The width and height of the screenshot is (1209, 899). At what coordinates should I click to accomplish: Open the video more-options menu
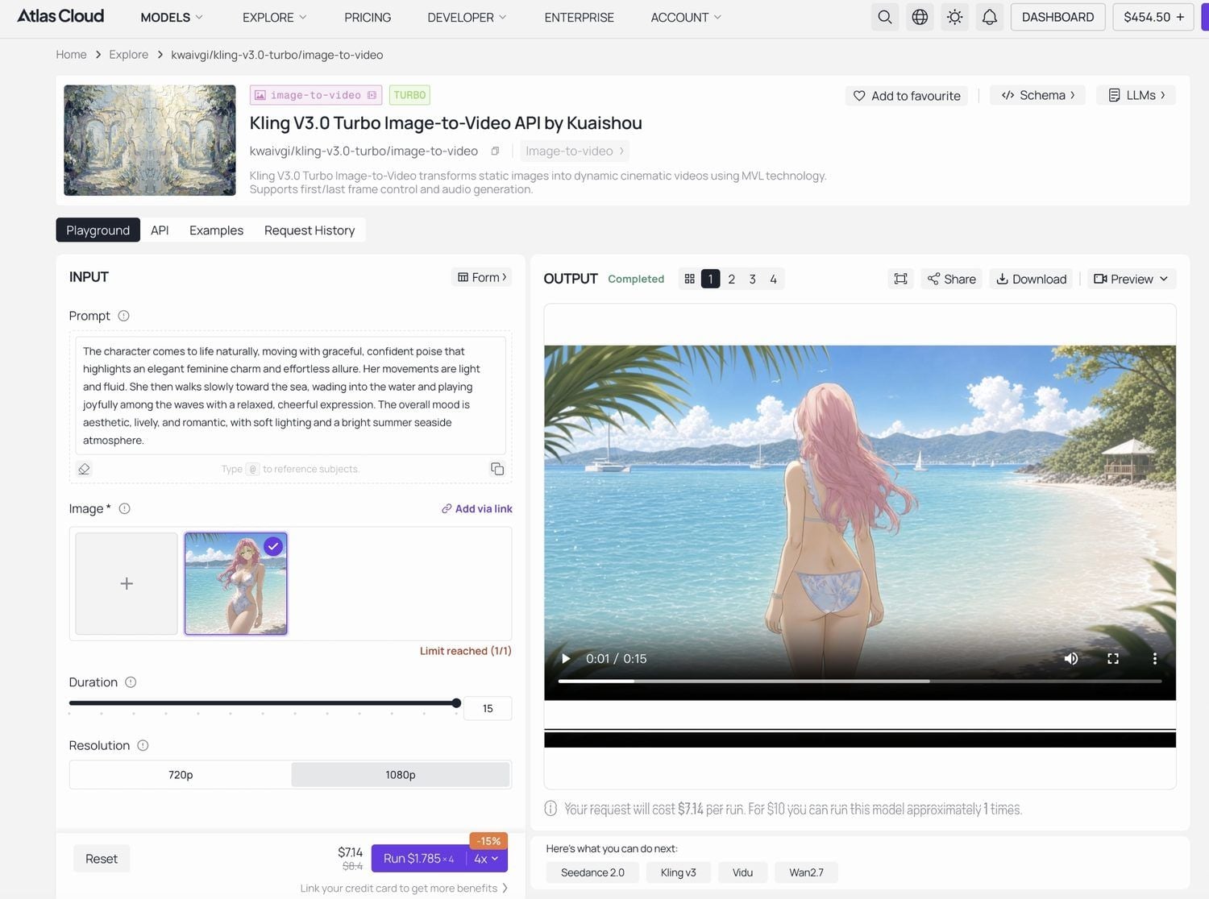tap(1155, 659)
